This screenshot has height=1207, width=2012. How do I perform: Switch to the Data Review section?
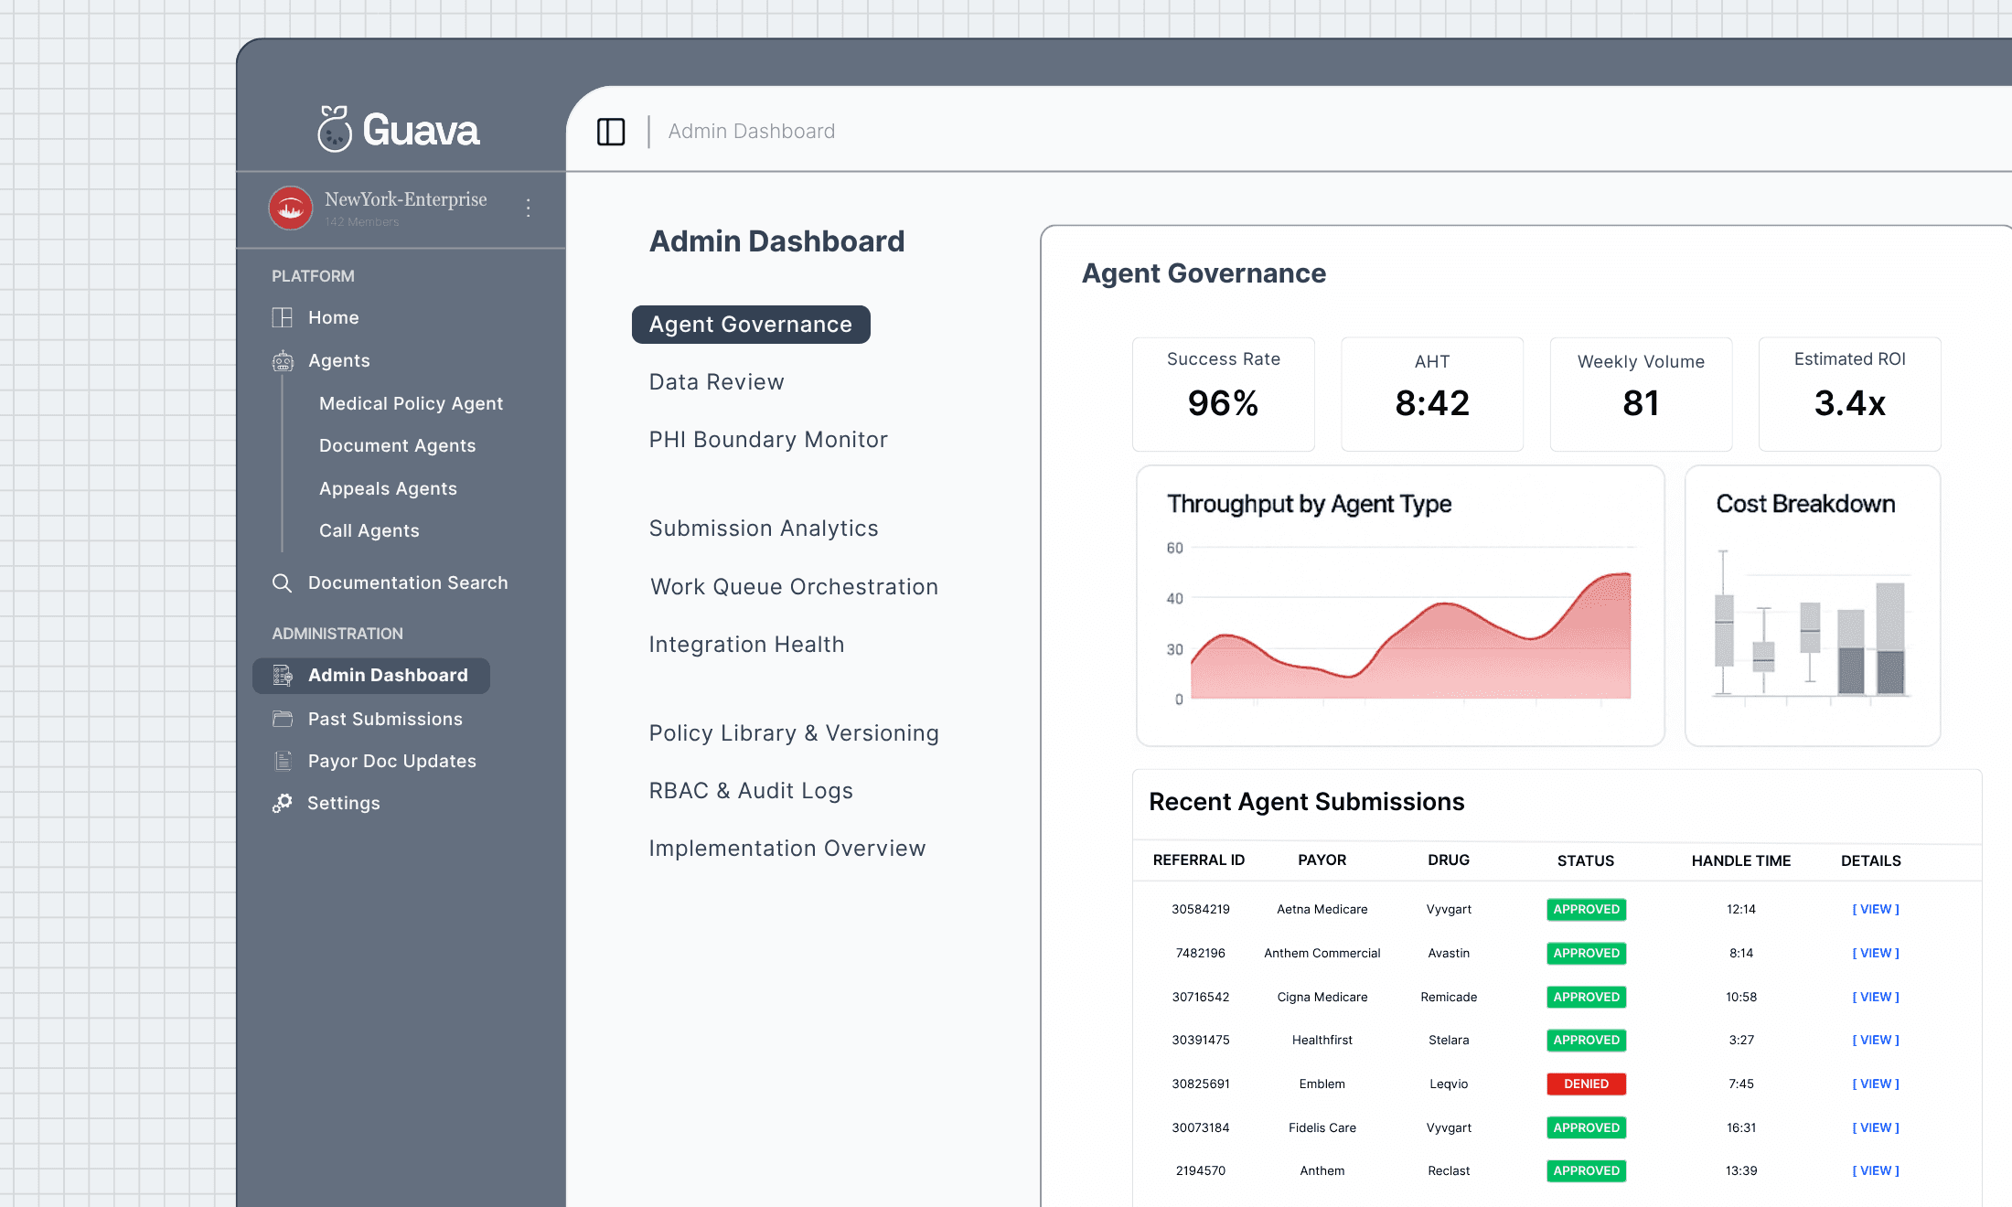(x=716, y=382)
